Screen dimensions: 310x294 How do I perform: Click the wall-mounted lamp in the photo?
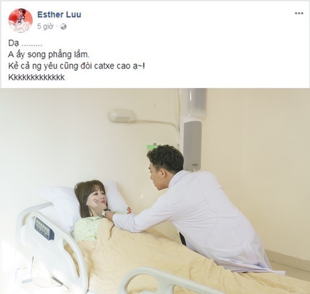click(122, 116)
